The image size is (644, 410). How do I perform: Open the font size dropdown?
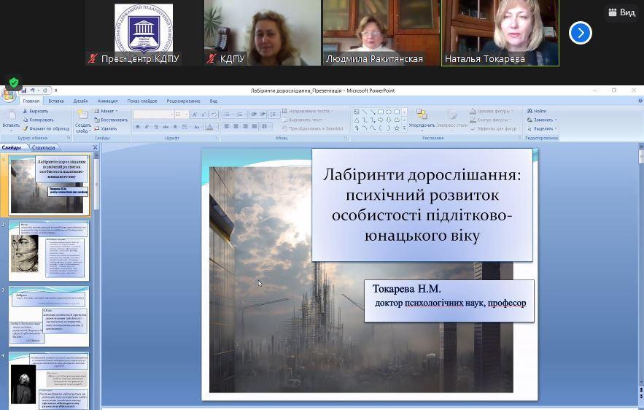186,115
